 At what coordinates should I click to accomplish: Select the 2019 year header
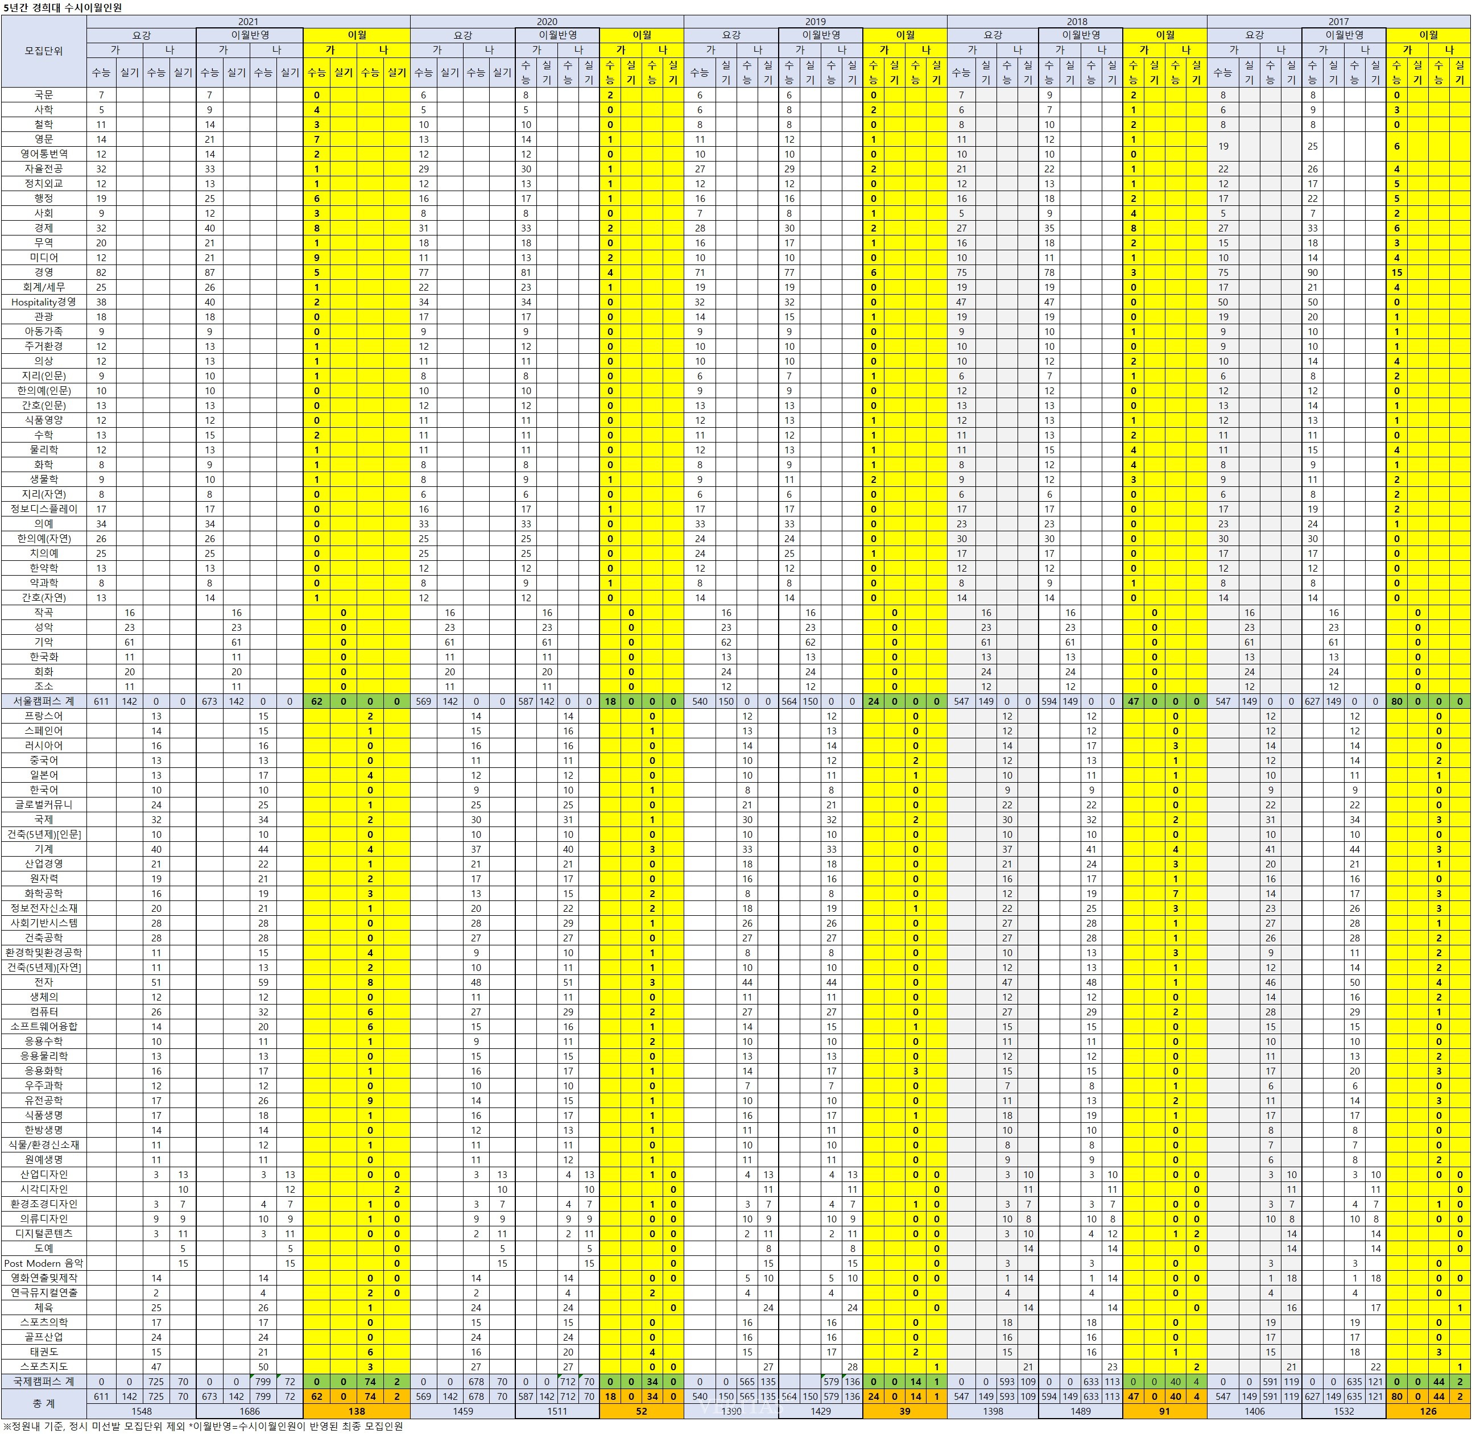coord(814,21)
